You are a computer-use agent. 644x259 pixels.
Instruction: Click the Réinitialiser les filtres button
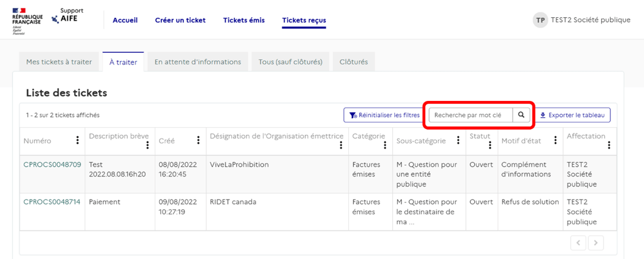click(384, 115)
